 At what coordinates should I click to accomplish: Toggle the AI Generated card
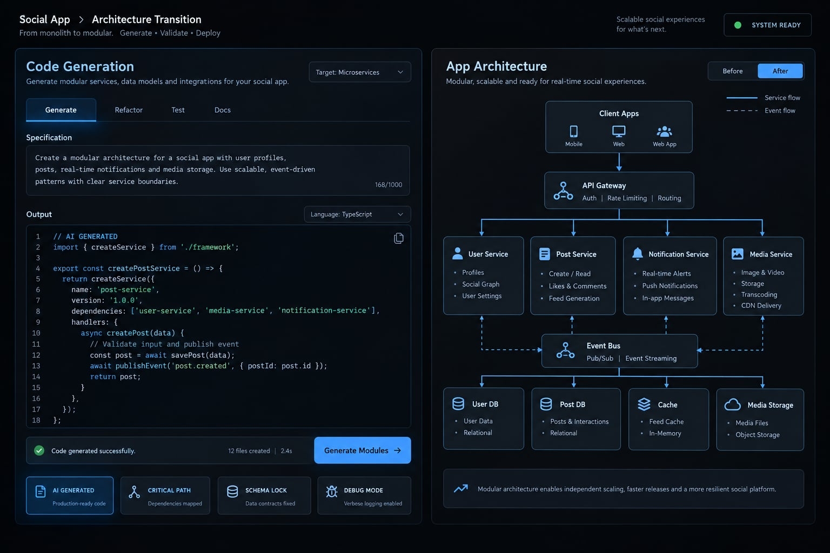pos(70,496)
